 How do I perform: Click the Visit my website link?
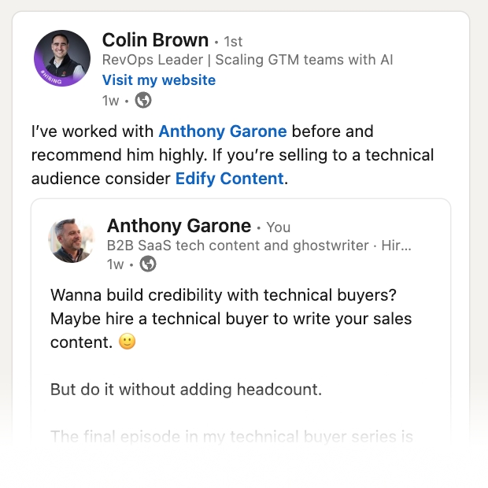pos(158,80)
